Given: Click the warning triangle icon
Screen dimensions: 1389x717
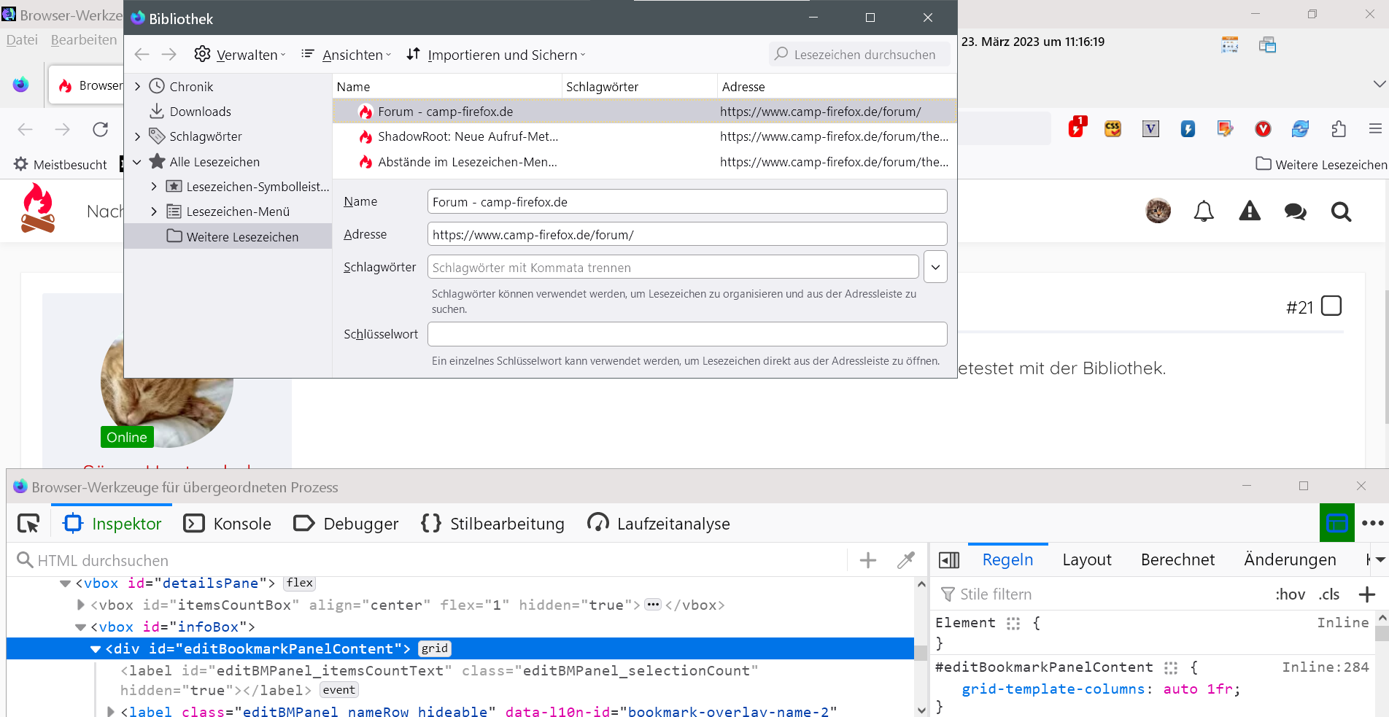Looking at the screenshot, I should 1249,212.
